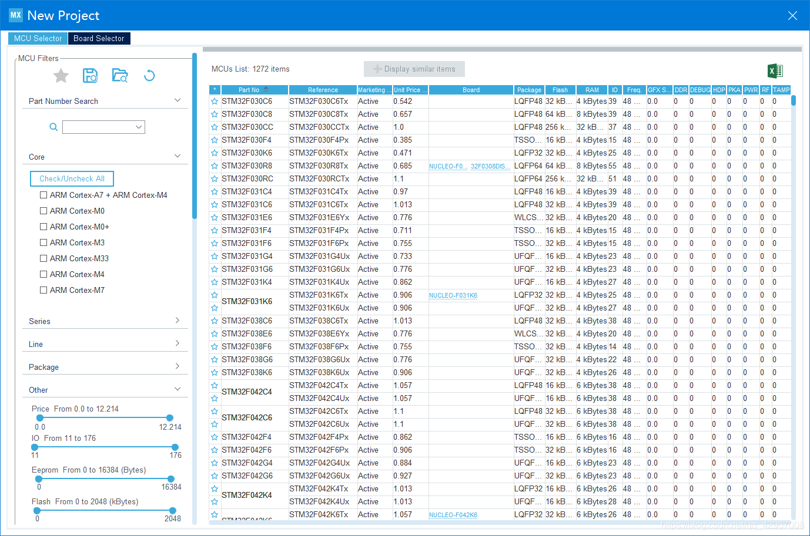The image size is (810, 536).
Task: Click the Price range maximum slider handle
Action: 170,418
